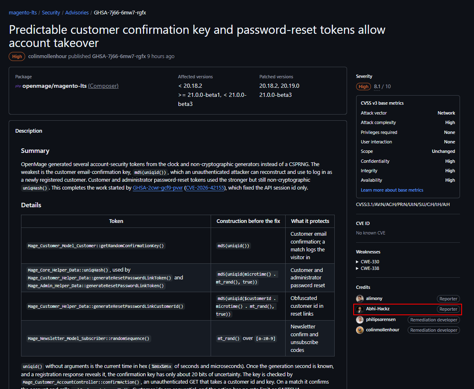Click Remediation developer badge beside colinmollenhour
Image resolution: width=474 pixels, height=389 pixels.
point(434,330)
